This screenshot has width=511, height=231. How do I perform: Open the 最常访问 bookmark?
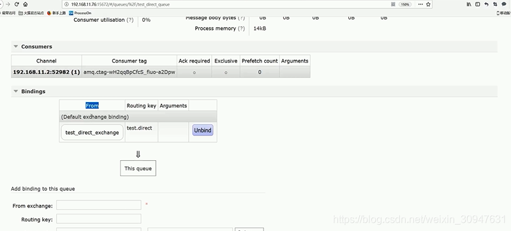click(8, 13)
